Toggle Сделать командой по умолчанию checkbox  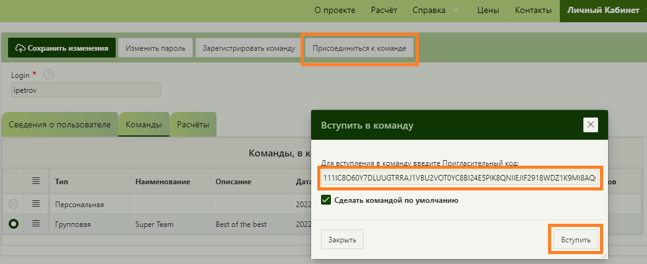pyautogui.click(x=326, y=200)
